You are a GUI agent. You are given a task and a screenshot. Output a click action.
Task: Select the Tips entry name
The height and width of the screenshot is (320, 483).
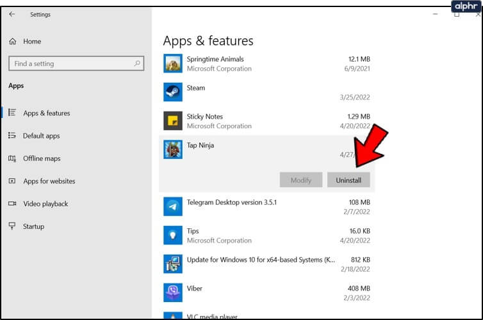click(193, 232)
